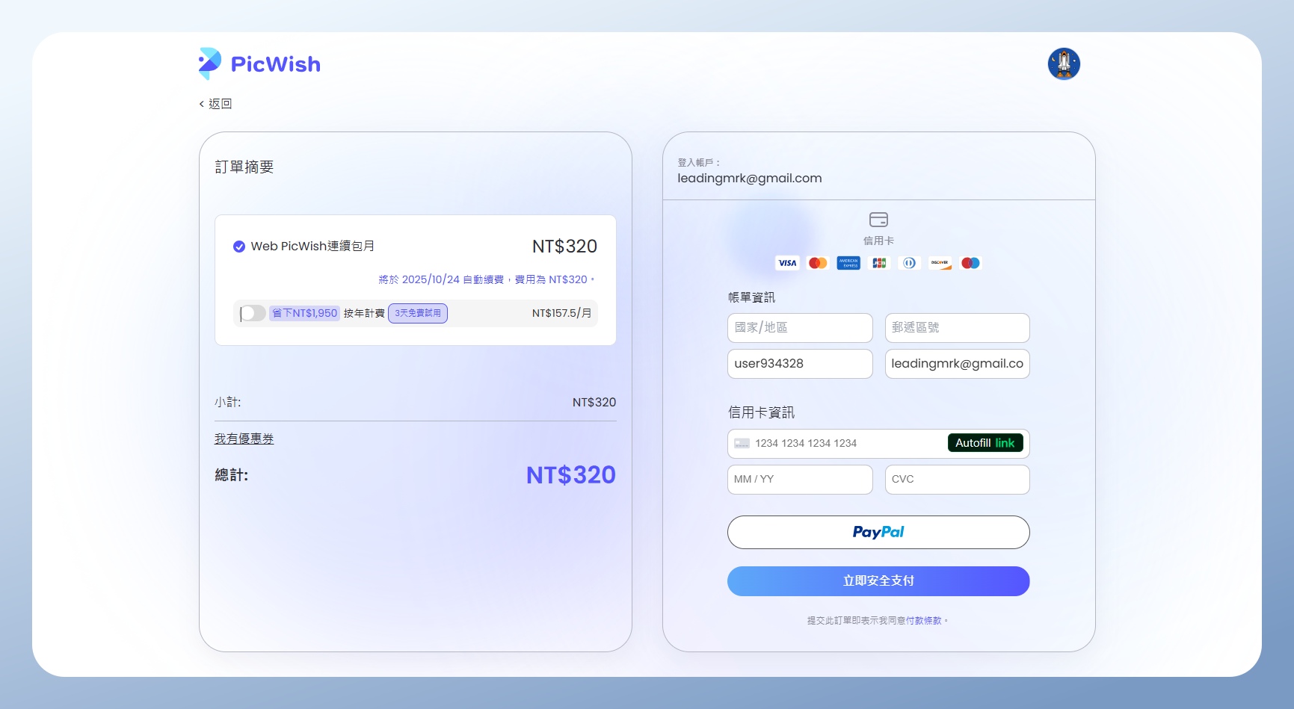
Task: Click the 立即安全支付 pay now button
Action: 878,581
